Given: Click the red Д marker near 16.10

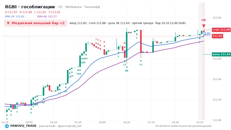Looking at the screenshot, I should click(125, 43).
